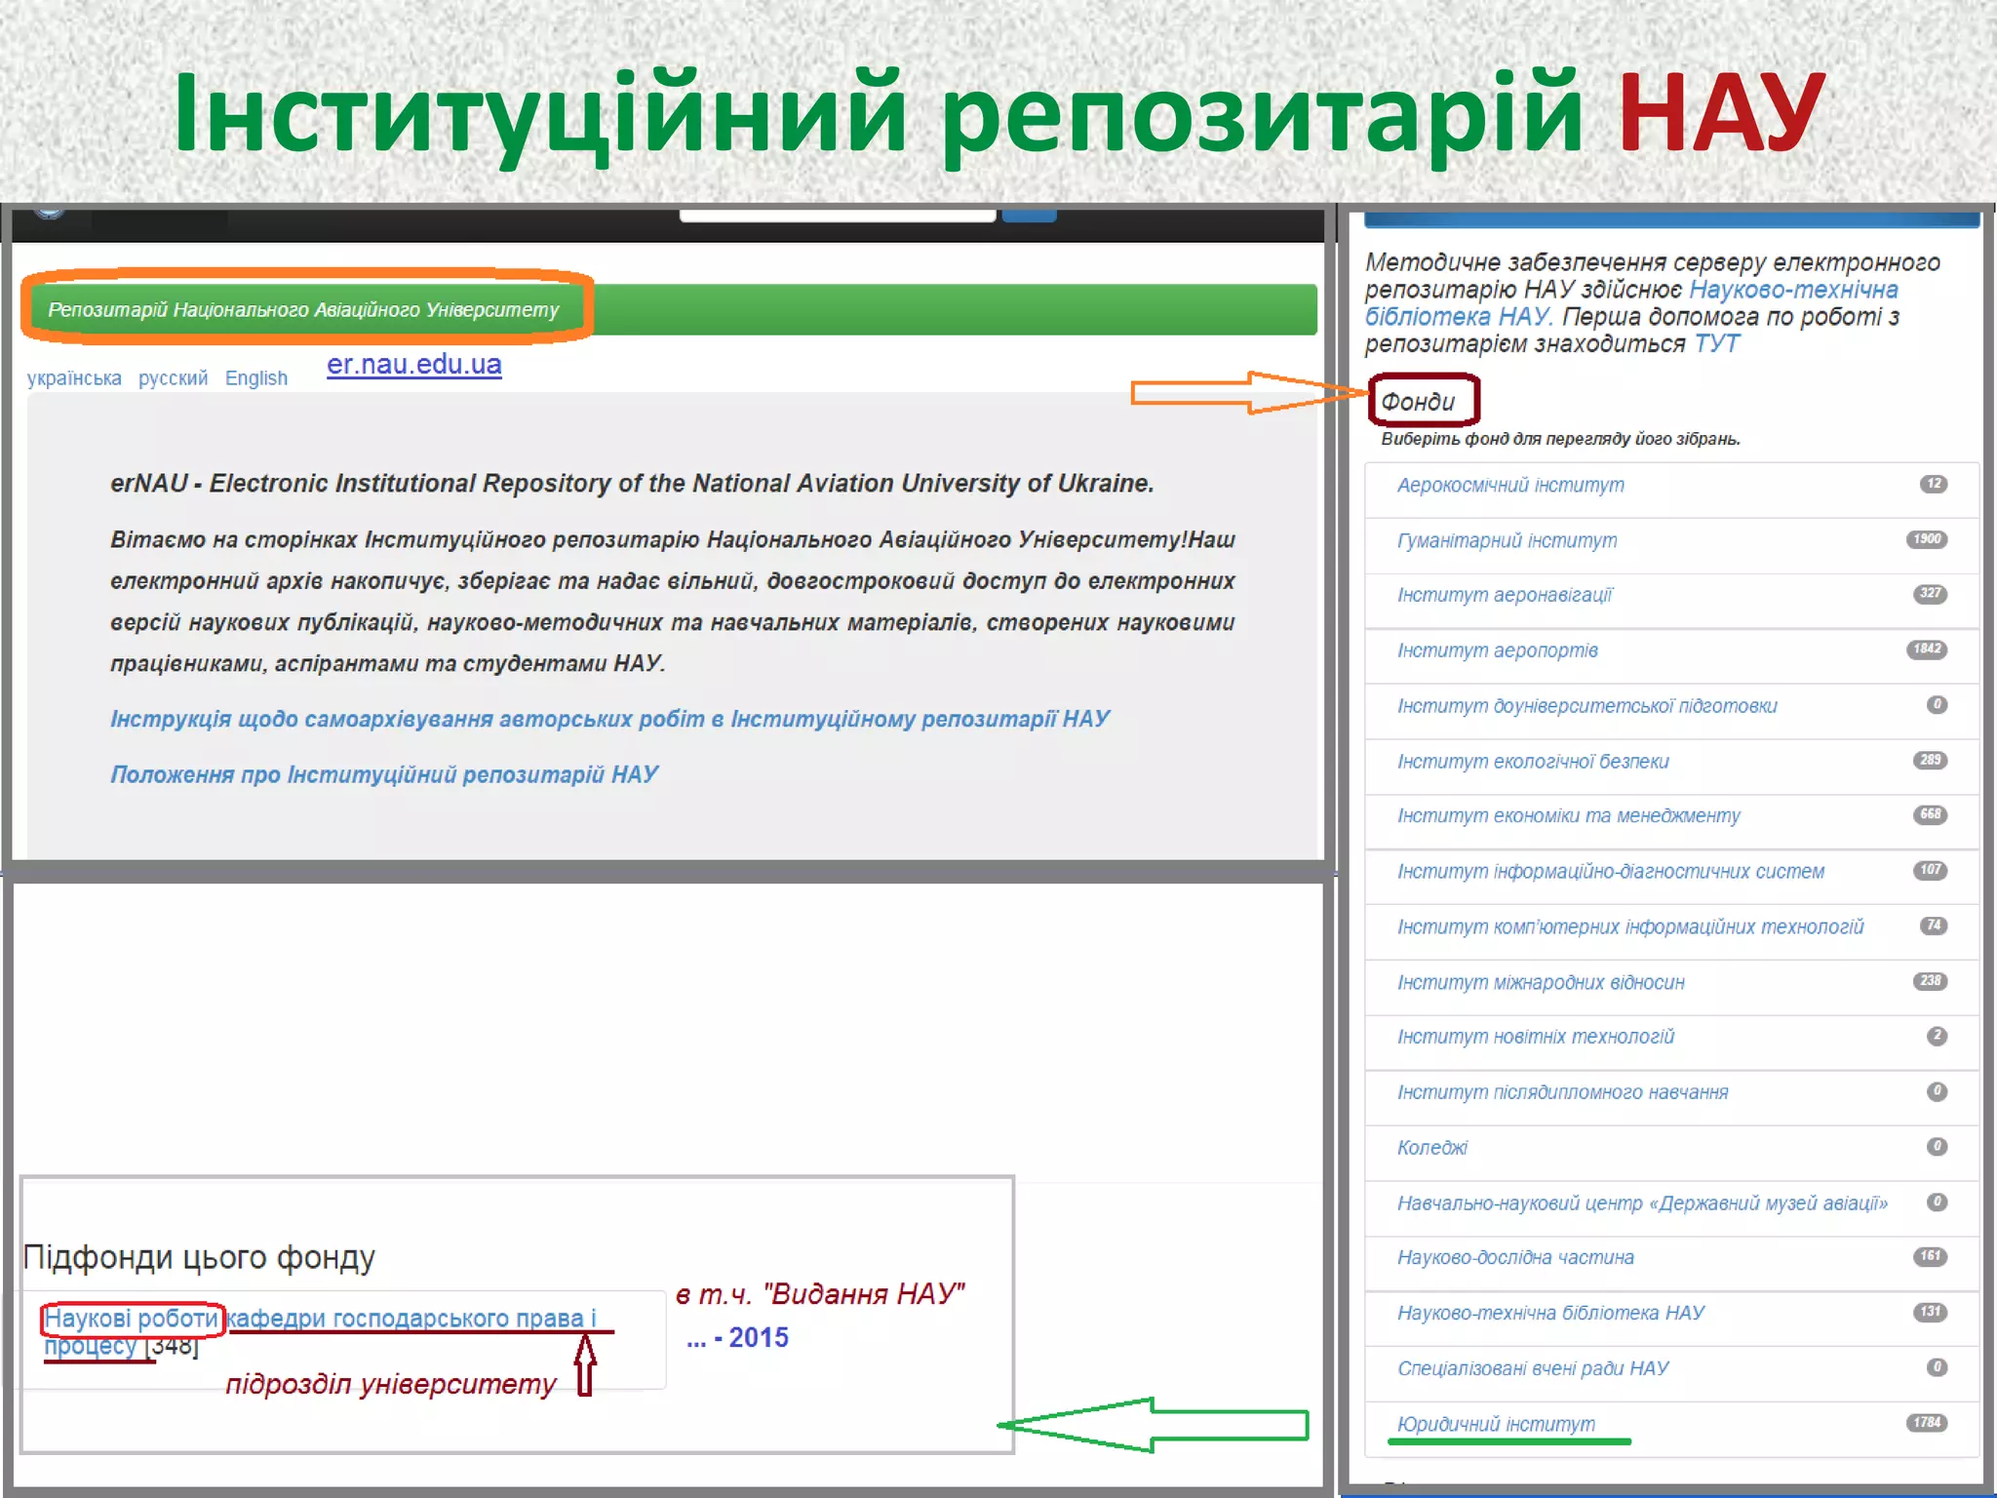The image size is (1997, 1498).
Task: Click the Репозитарій Національного Авіаційного Університету header
Action: click(x=303, y=310)
